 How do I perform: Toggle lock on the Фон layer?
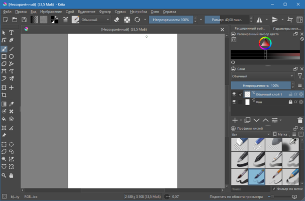290,102
